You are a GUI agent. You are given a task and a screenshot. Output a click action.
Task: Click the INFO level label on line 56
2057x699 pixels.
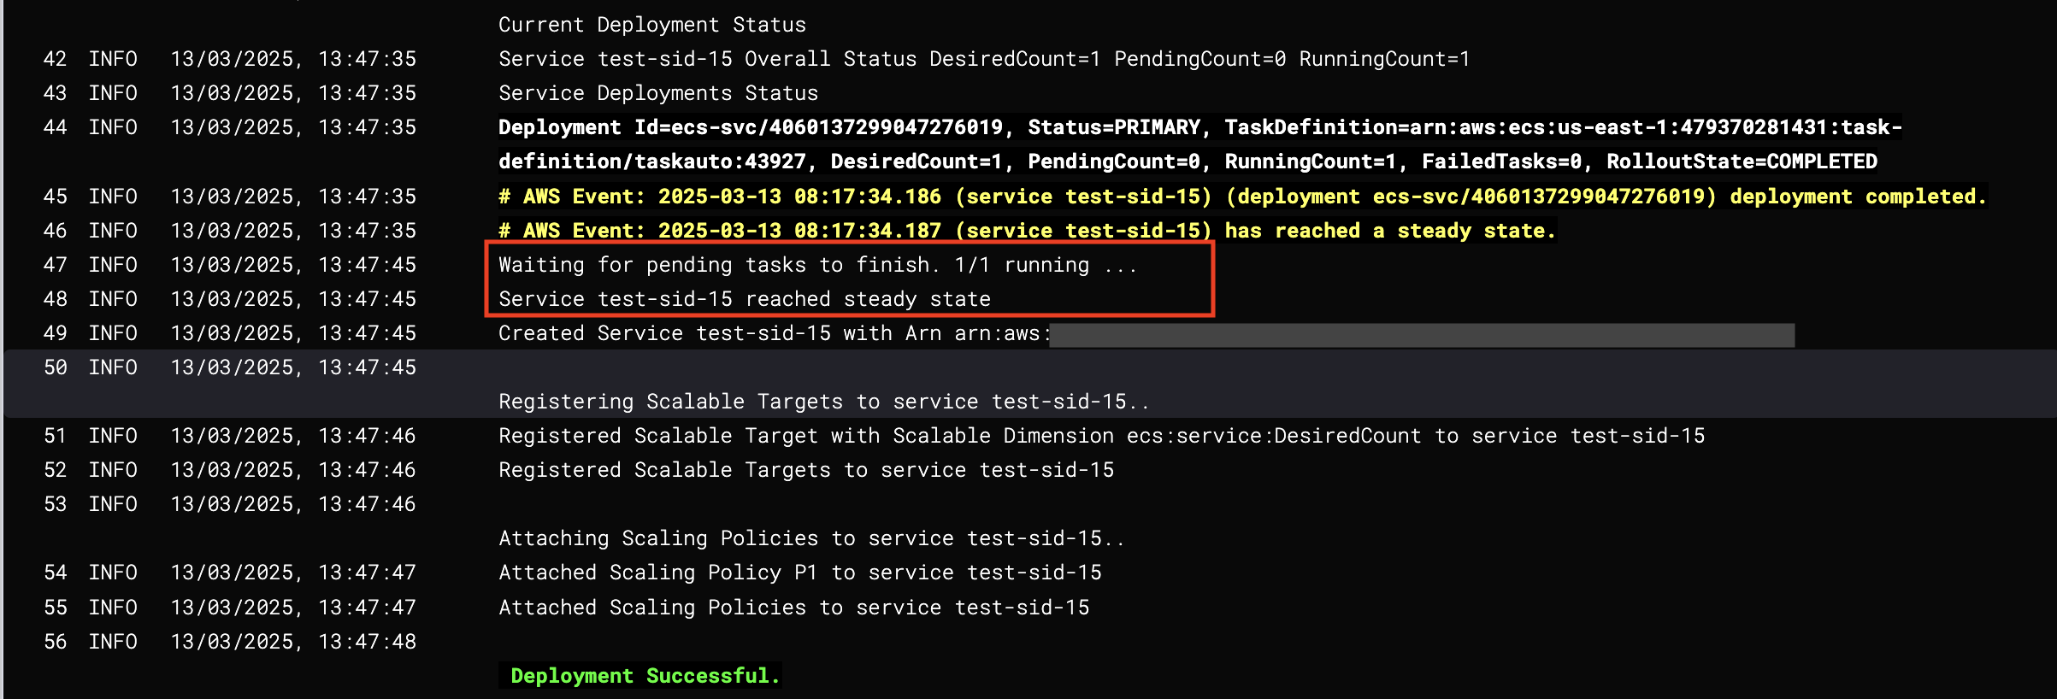pos(113,642)
